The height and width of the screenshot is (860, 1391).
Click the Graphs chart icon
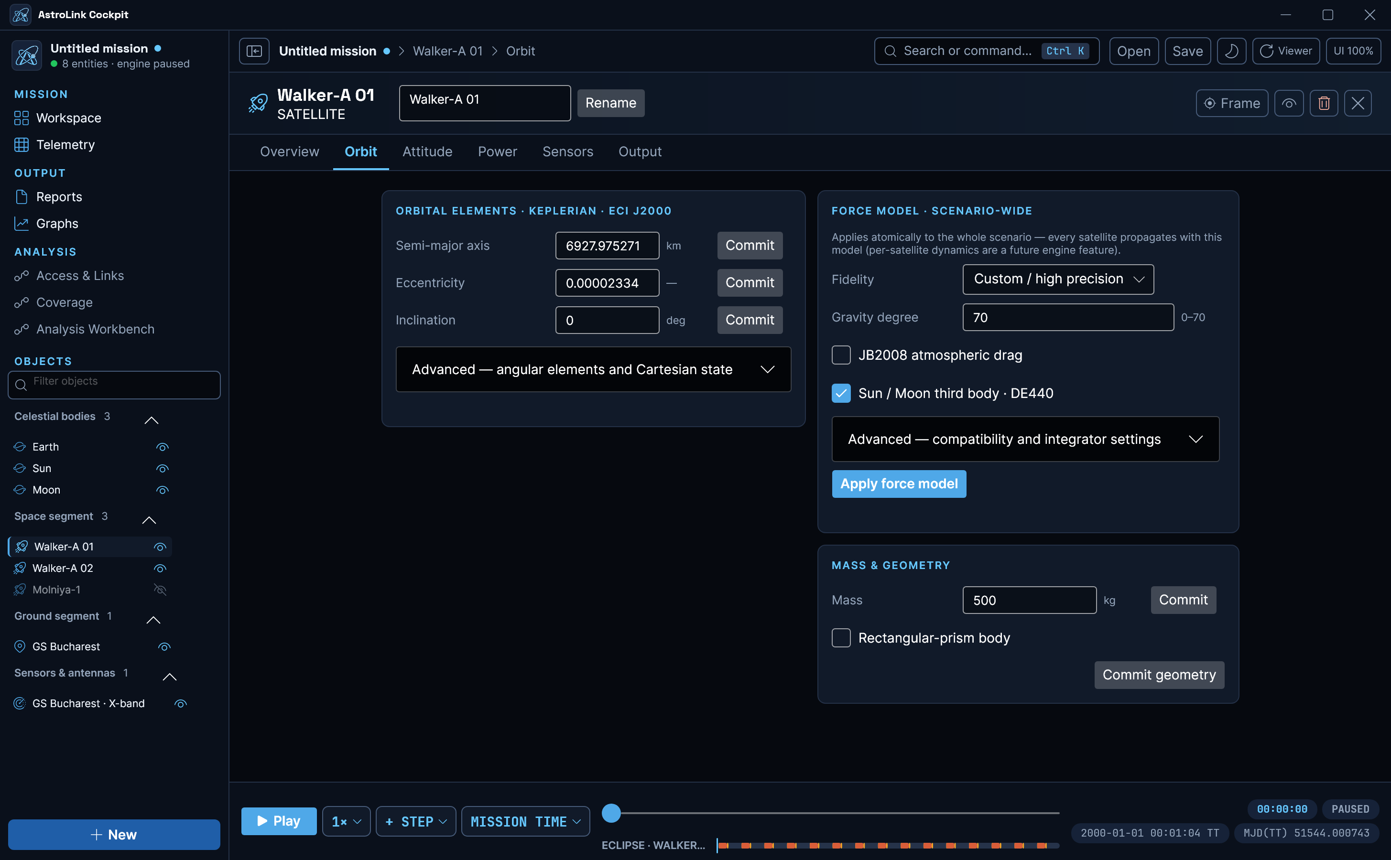[21, 224]
